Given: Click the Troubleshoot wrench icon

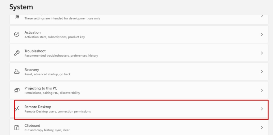Looking at the screenshot, I should [17, 53].
